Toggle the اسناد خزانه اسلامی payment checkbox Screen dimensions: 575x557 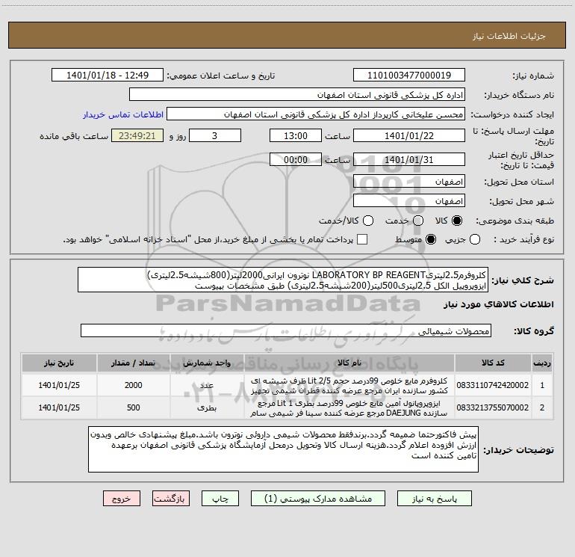(362, 239)
